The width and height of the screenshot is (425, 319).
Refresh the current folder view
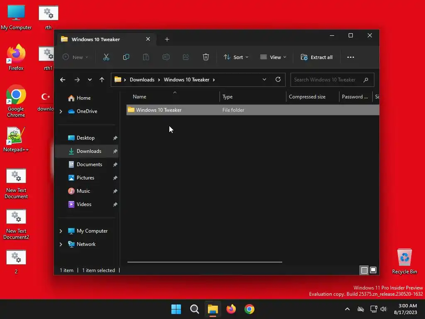(x=278, y=79)
